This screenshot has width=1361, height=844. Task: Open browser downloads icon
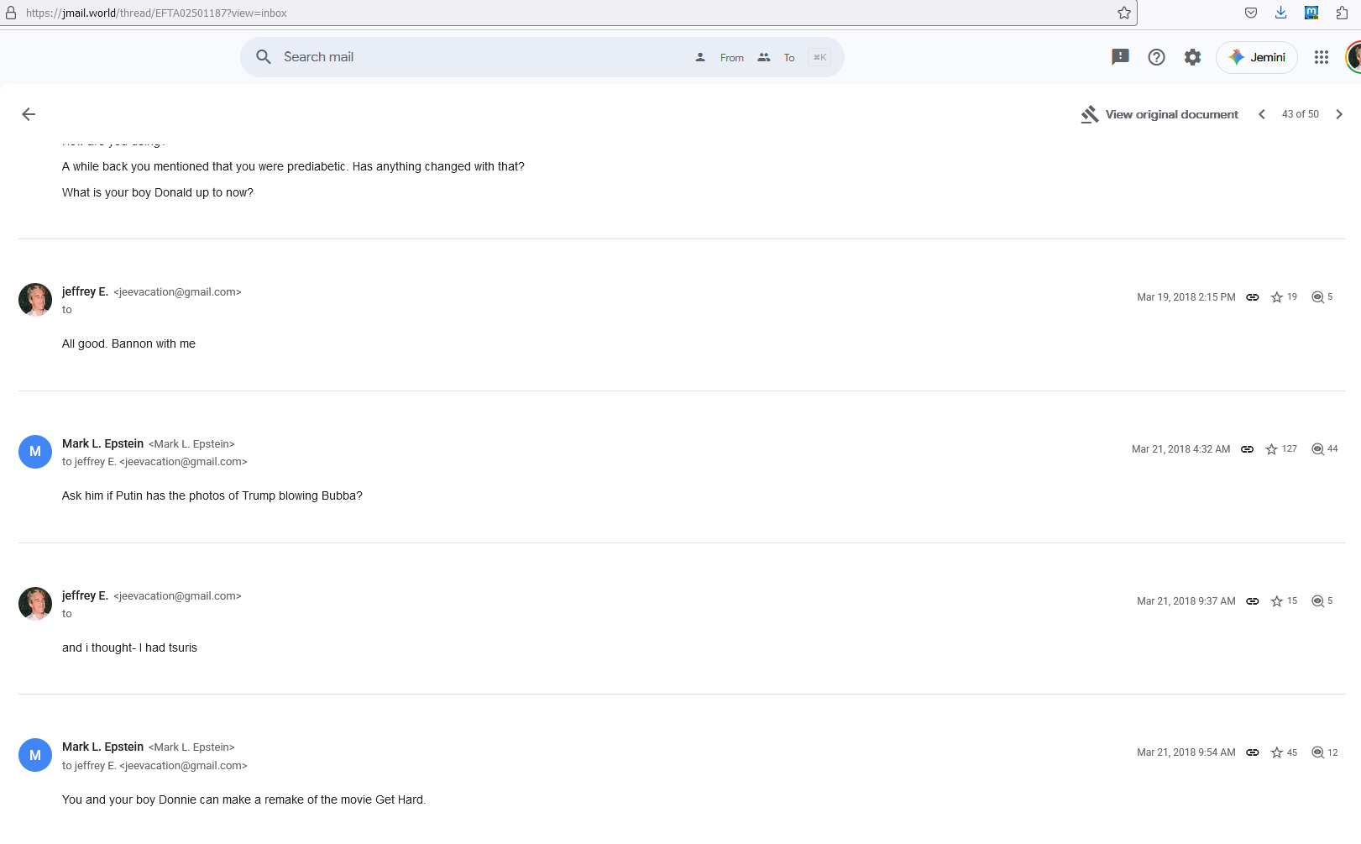[1281, 13]
